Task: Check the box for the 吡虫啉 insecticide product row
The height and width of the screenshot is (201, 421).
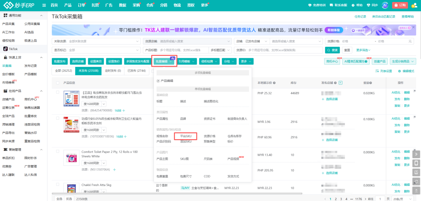Action: (x=58, y=92)
